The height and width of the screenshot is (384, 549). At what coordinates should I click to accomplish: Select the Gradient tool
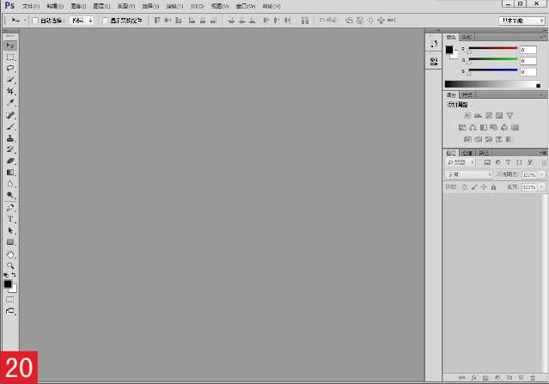10,173
